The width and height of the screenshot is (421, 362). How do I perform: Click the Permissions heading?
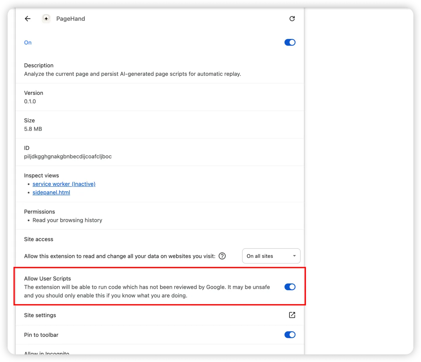click(x=39, y=212)
